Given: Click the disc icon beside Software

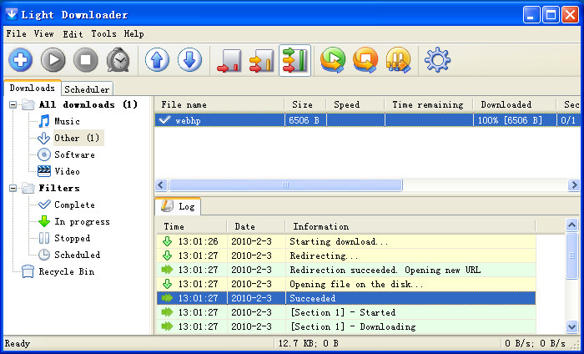Looking at the screenshot, I should [44, 154].
